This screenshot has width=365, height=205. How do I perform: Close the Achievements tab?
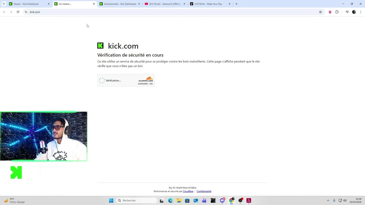point(139,4)
